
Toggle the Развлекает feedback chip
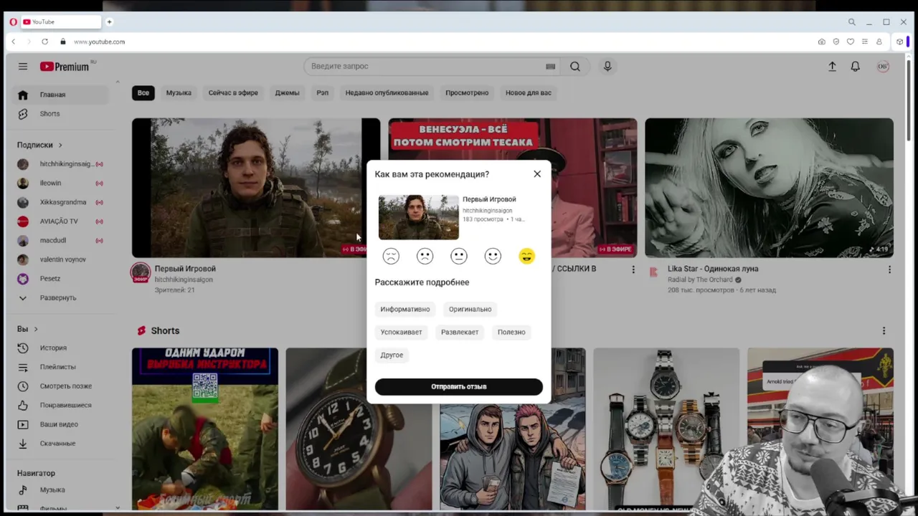tap(460, 332)
